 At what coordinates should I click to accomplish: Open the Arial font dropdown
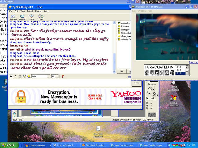[49, 76]
